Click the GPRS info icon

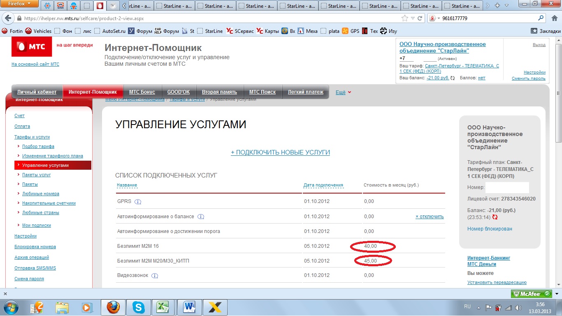pos(138,202)
